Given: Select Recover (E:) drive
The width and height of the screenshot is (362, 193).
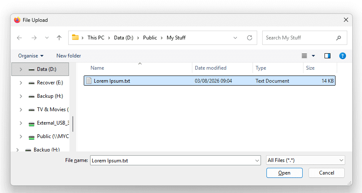Looking at the screenshot, I should click(50, 83).
